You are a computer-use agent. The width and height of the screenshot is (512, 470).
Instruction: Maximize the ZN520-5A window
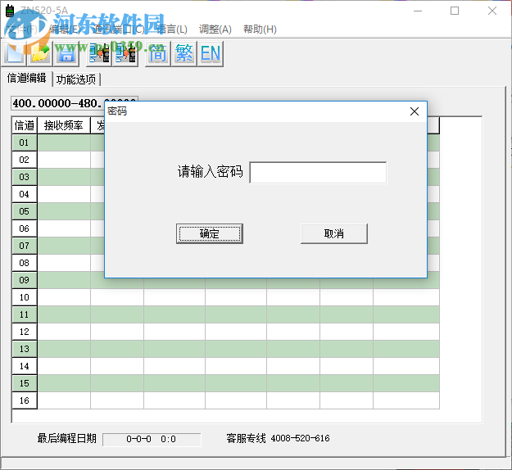click(x=455, y=11)
